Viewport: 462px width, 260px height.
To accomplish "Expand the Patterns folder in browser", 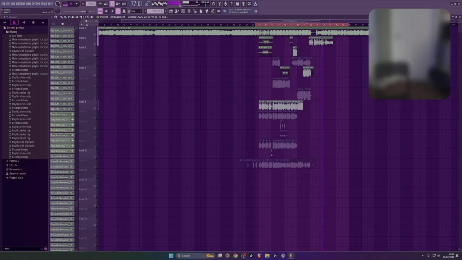I will (x=14, y=161).
